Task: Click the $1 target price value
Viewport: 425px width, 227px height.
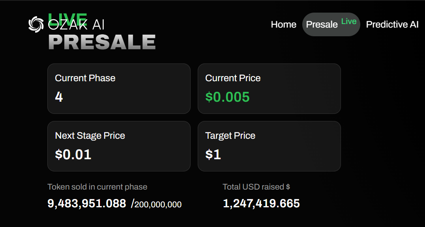Action: pyautogui.click(x=213, y=154)
